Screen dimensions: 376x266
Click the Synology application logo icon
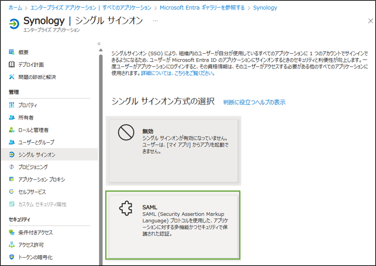(x=14, y=24)
